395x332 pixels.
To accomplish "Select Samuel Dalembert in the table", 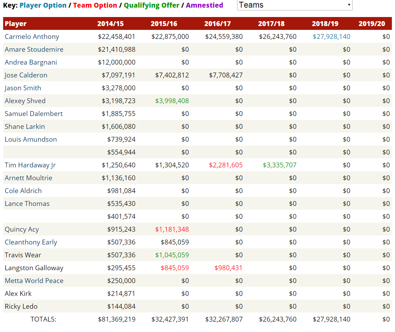I will point(34,114).
